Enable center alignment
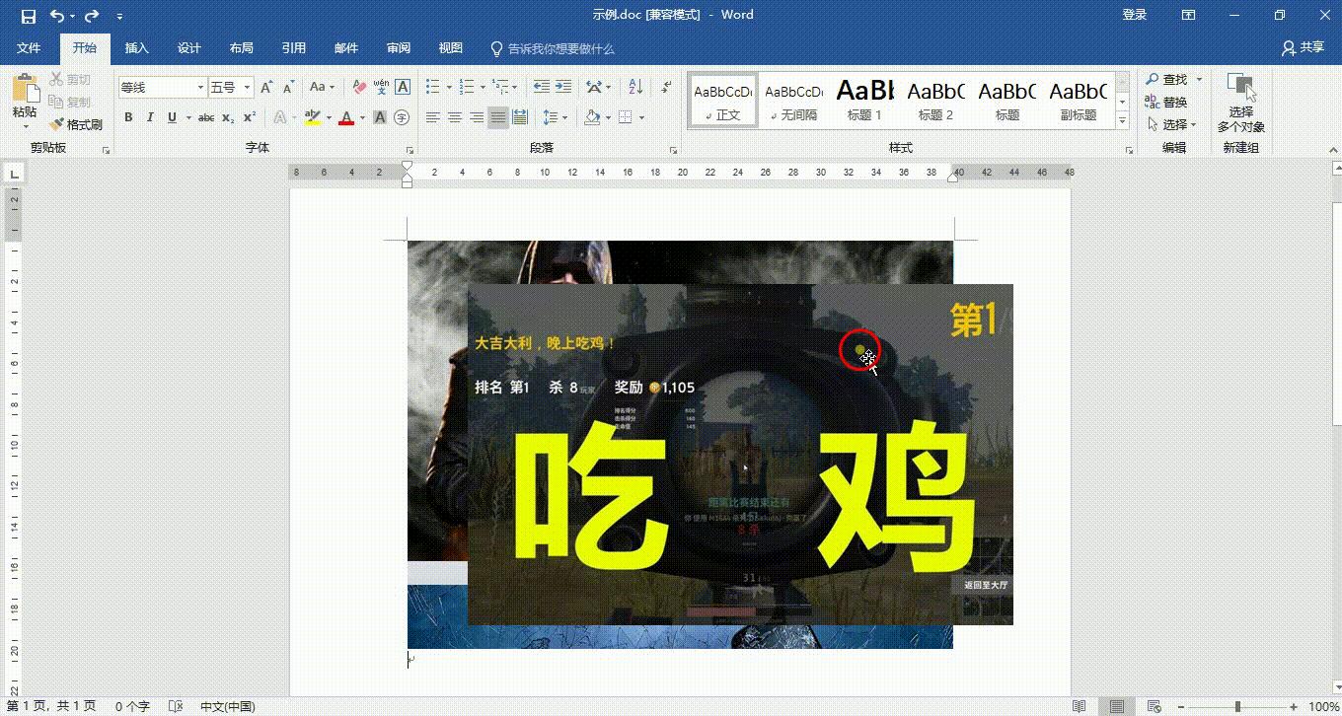The image size is (1342, 716). (x=454, y=117)
